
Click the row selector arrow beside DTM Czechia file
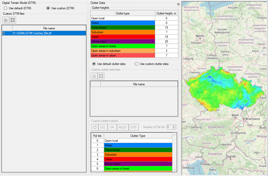point(4,33)
